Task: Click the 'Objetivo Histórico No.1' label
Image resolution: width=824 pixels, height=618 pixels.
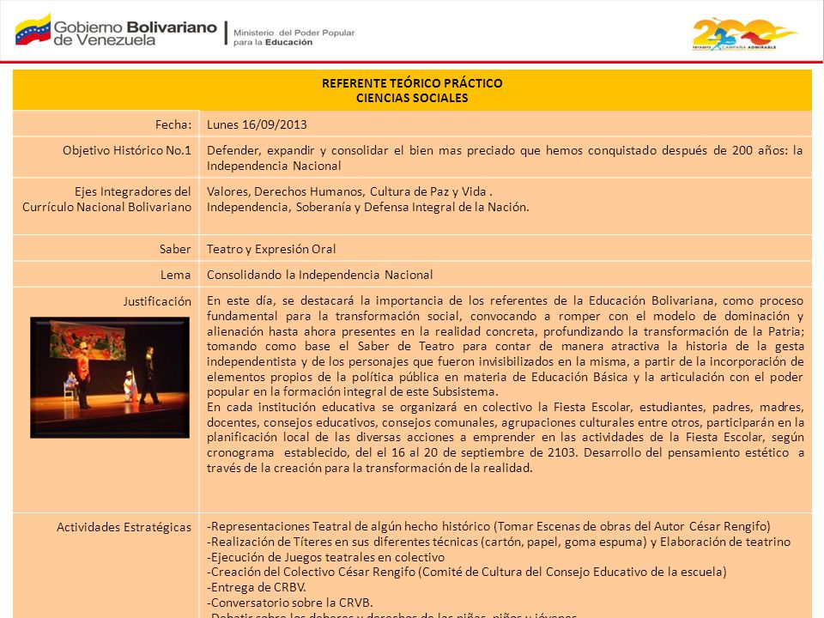Action: tap(127, 150)
